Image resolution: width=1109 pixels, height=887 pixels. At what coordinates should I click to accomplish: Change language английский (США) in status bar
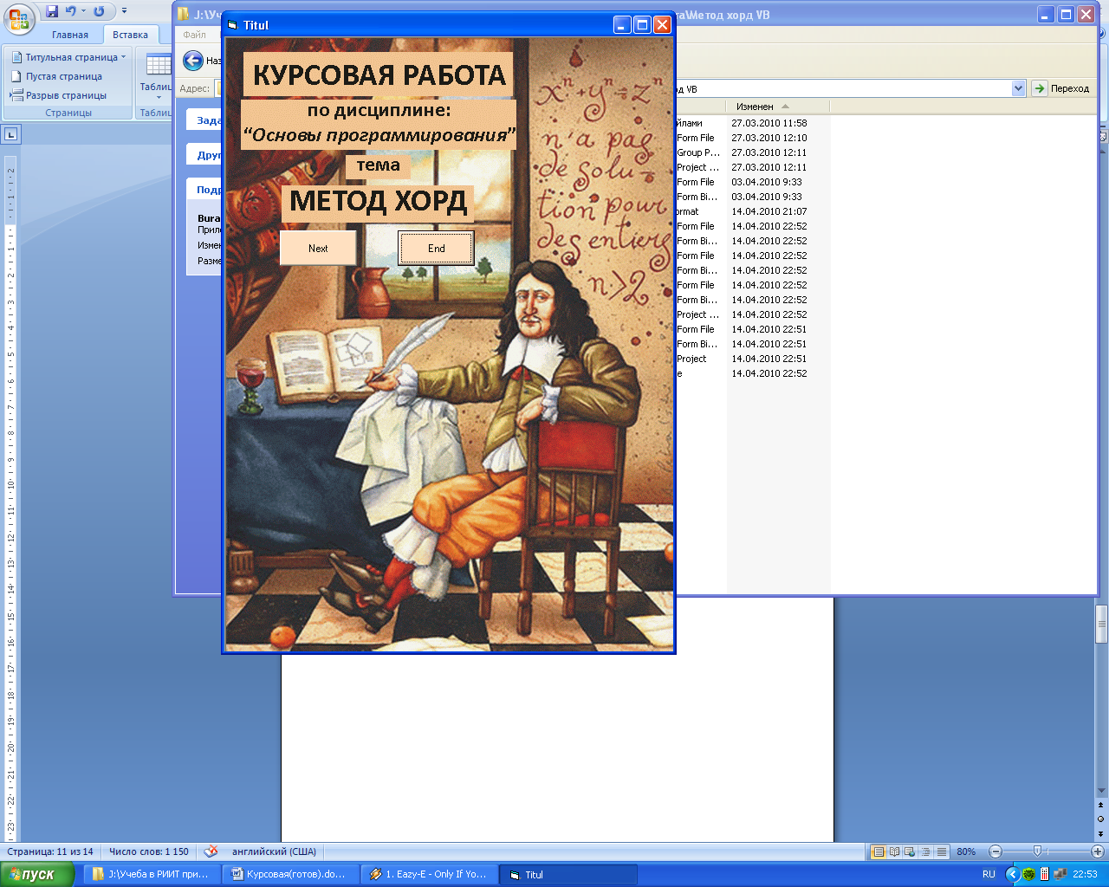pos(274,851)
